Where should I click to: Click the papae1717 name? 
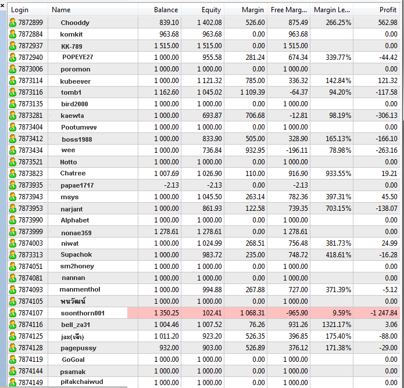[77, 185]
